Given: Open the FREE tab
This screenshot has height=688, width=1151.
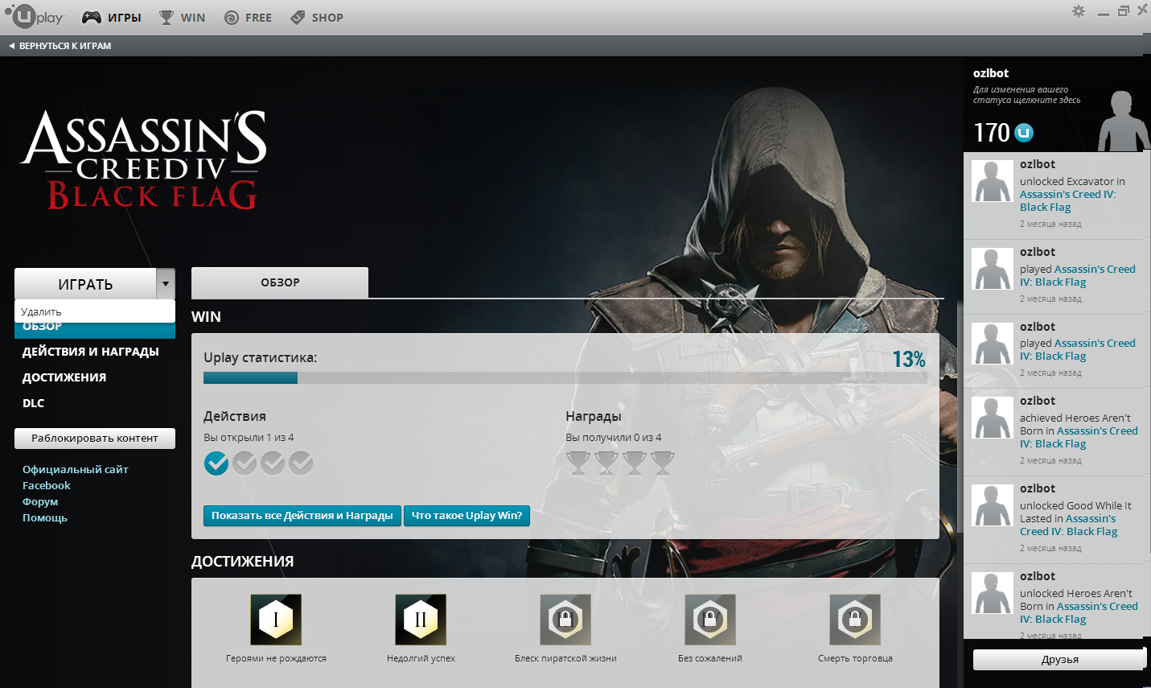Looking at the screenshot, I should (x=248, y=17).
